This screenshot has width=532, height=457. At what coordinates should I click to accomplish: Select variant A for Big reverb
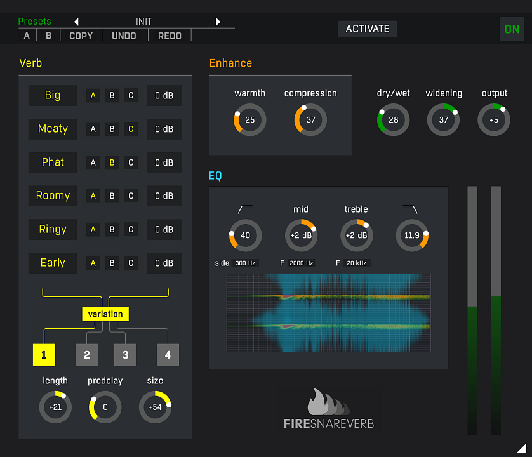(93, 96)
